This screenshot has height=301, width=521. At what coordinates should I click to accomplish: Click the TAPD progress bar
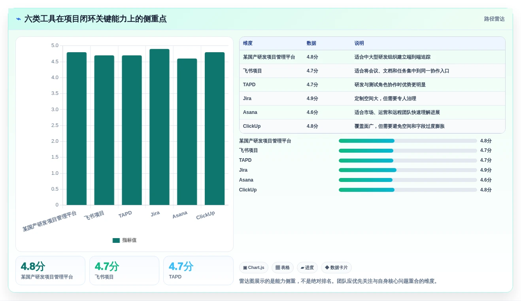click(x=408, y=160)
